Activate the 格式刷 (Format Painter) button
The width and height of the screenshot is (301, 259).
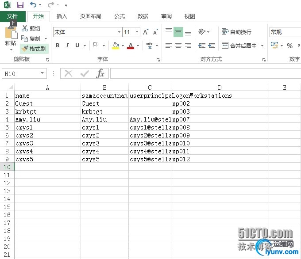34,49
